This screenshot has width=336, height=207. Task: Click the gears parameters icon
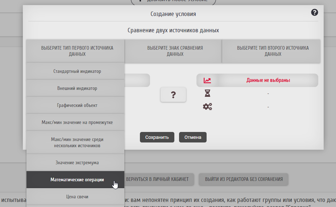pos(207,107)
